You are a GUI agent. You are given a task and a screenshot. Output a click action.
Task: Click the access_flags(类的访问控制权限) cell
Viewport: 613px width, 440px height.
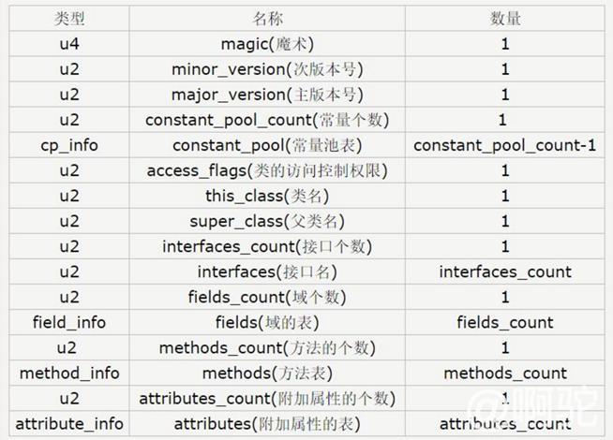tap(267, 170)
